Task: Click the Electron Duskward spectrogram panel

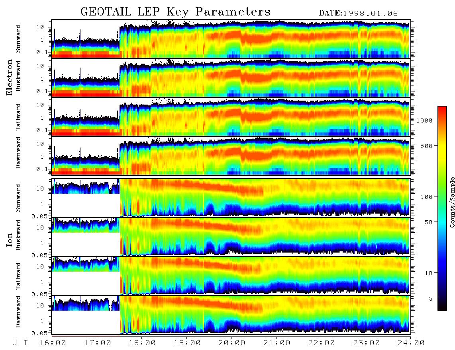Action: pos(231,78)
